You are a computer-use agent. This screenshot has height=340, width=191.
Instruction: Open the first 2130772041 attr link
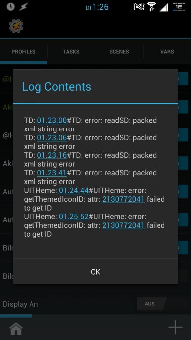tap(123, 199)
